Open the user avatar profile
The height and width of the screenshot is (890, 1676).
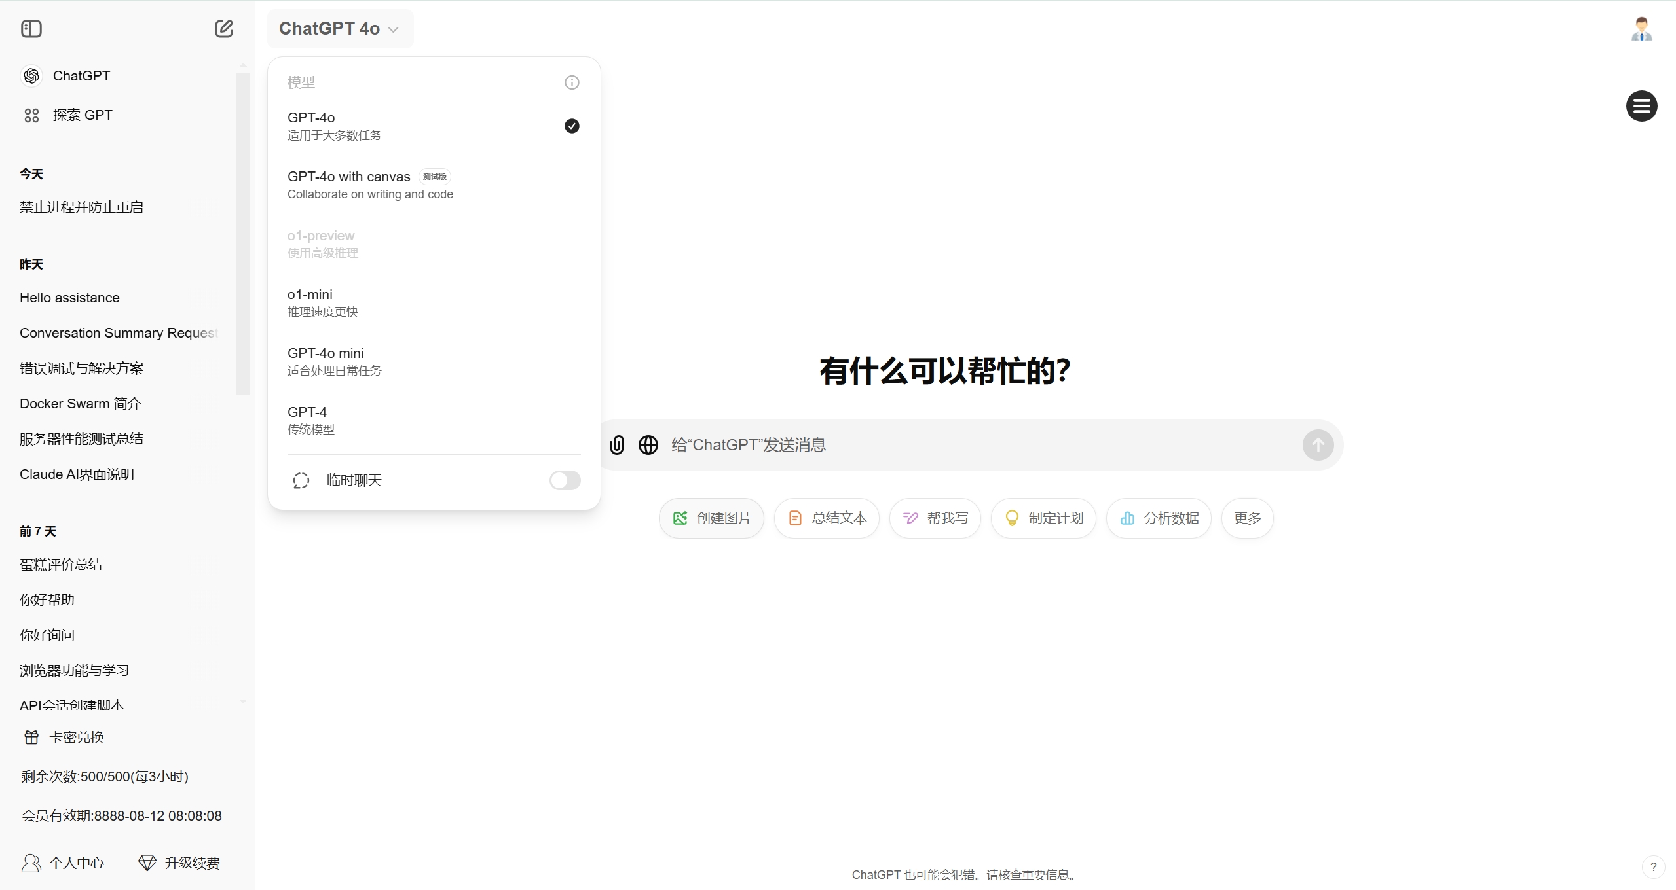point(1641,29)
